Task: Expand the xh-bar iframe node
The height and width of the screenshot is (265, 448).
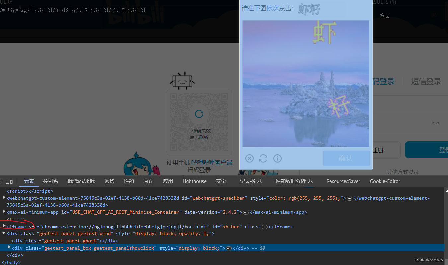Action: 4,226
